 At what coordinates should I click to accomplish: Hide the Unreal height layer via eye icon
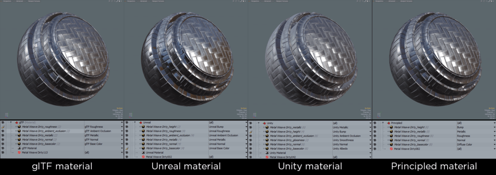click(x=126, y=127)
